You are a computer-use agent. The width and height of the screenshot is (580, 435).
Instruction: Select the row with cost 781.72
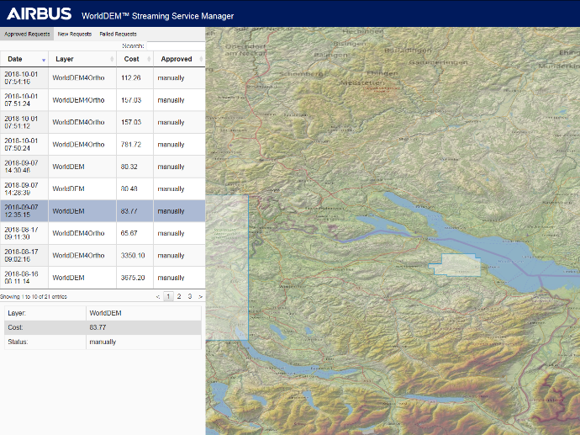pyautogui.click(x=103, y=145)
